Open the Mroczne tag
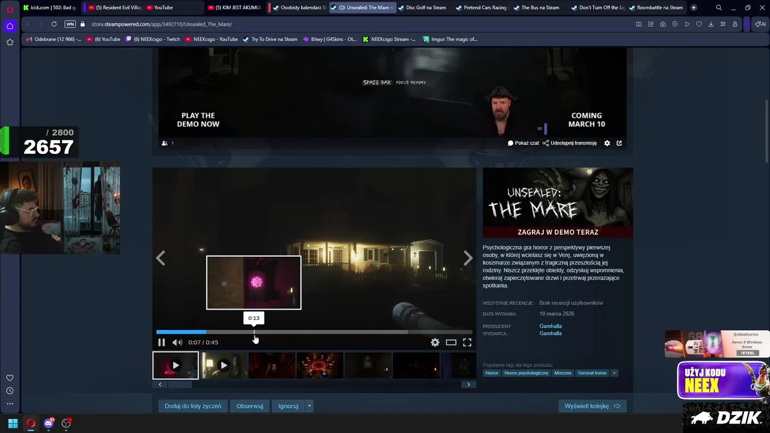Viewport: 770px width, 433px height. tap(563, 373)
